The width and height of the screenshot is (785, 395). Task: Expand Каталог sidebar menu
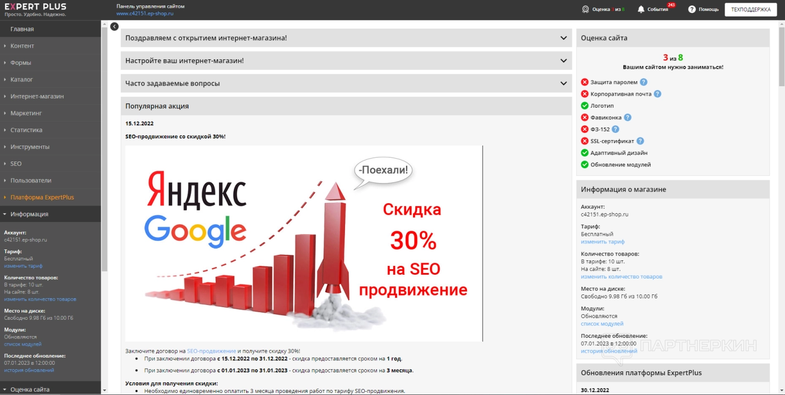point(50,80)
